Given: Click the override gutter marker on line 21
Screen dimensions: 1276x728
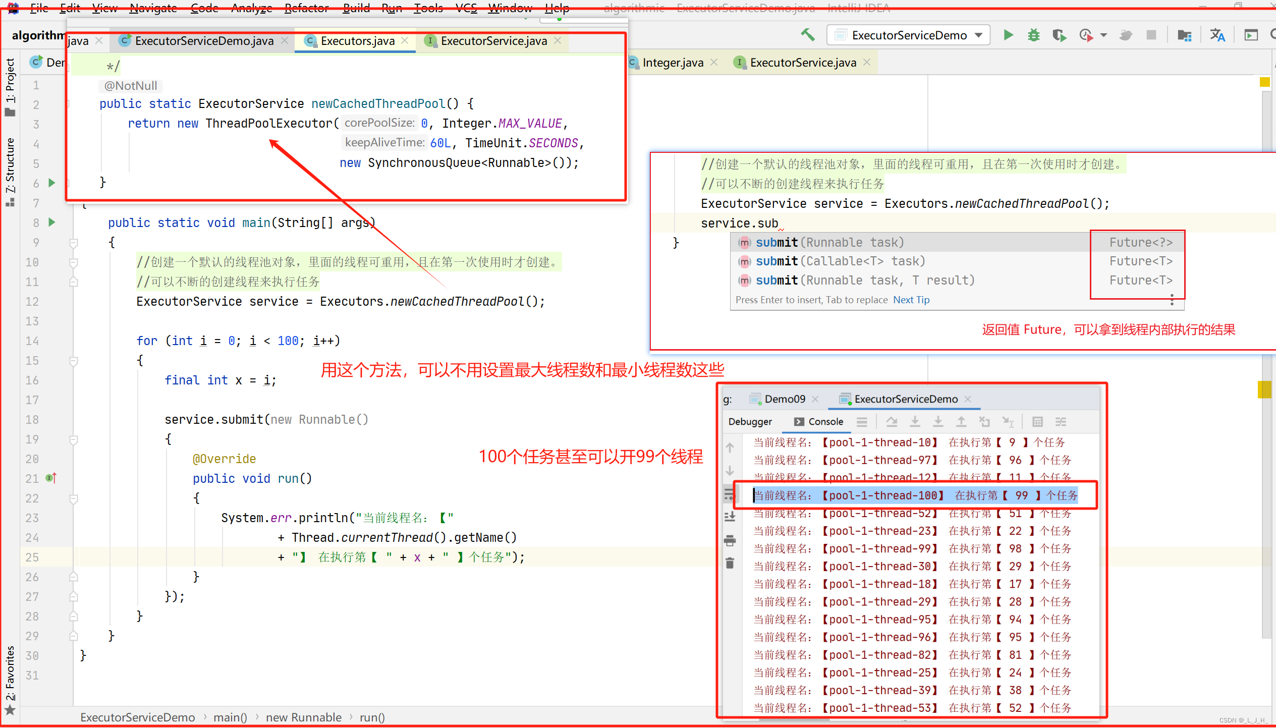Looking at the screenshot, I should click(x=51, y=478).
